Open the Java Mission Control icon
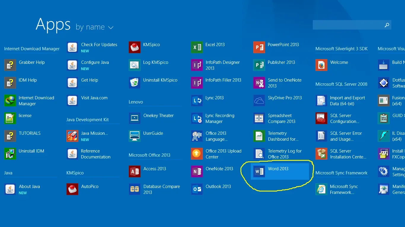This screenshot has height=227, width=405. pos(72,136)
